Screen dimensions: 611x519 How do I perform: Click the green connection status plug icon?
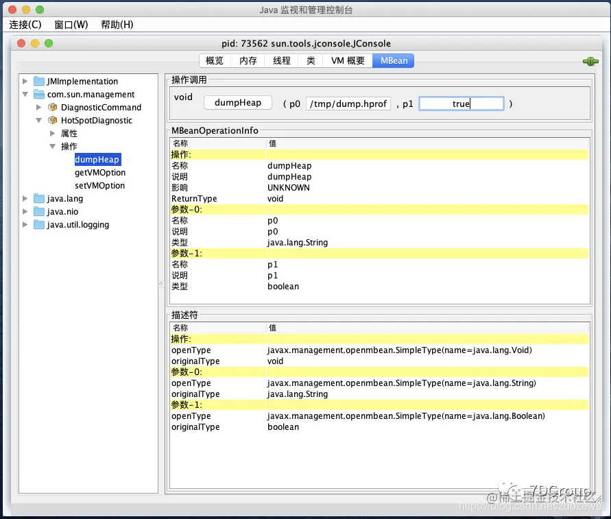tap(590, 61)
